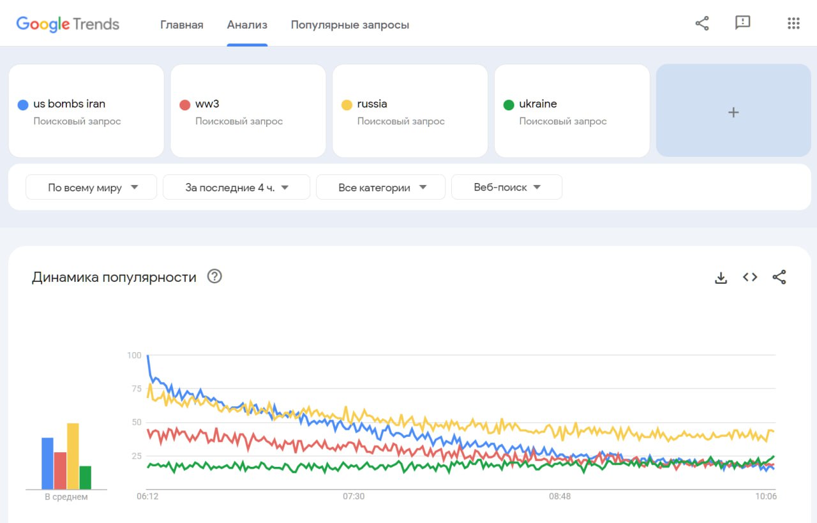Open help icon next to Динамика популярности
The height and width of the screenshot is (523, 817).
(214, 277)
